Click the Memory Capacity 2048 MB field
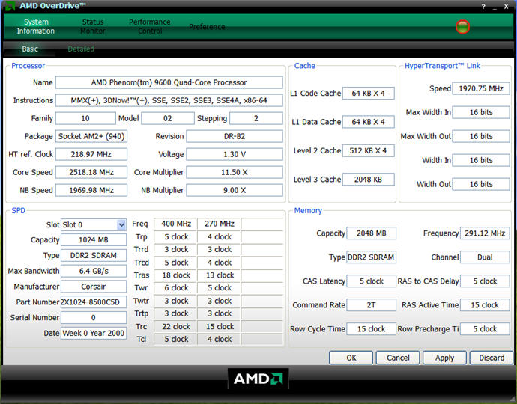The image size is (517, 404). pos(371,233)
